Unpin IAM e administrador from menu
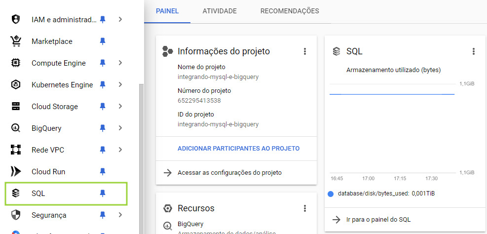This screenshot has width=487, height=234. [x=103, y=20]
